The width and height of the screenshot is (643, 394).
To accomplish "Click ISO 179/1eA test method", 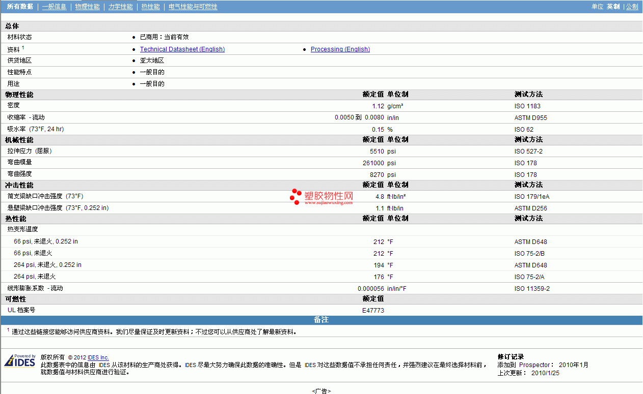I will click(x=532, y=197).
